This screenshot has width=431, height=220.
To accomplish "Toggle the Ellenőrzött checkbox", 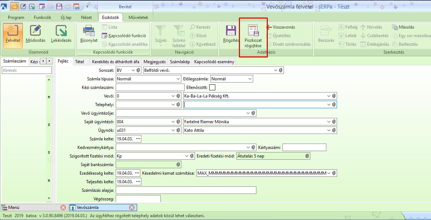I will pyautogui.click(x=212, y=87).
